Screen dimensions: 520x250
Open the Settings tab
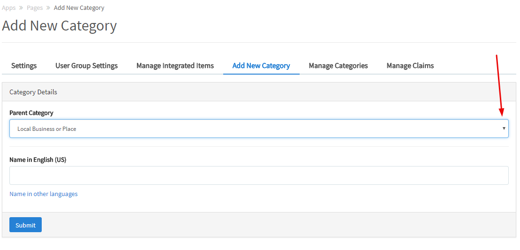24,66
